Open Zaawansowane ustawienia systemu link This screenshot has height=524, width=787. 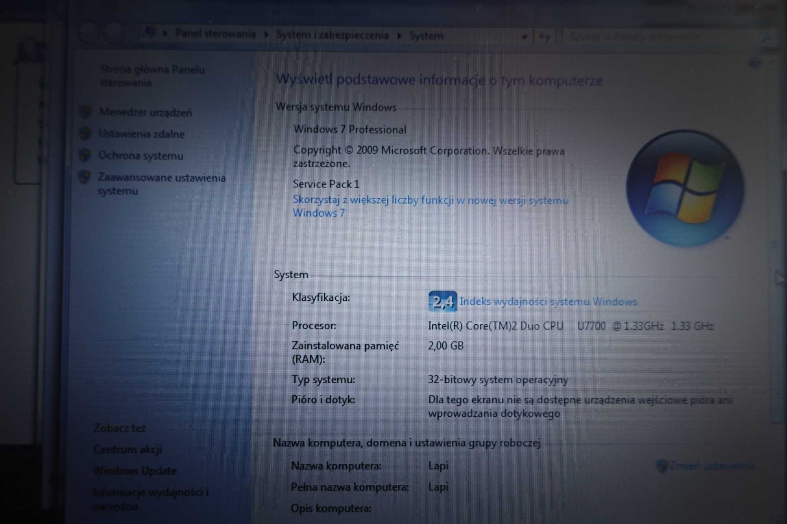tap(162, 184)
